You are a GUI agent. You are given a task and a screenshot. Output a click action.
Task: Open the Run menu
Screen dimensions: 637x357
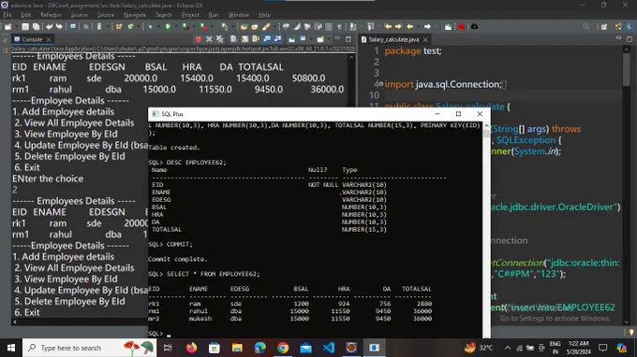[x=214, y=15]
